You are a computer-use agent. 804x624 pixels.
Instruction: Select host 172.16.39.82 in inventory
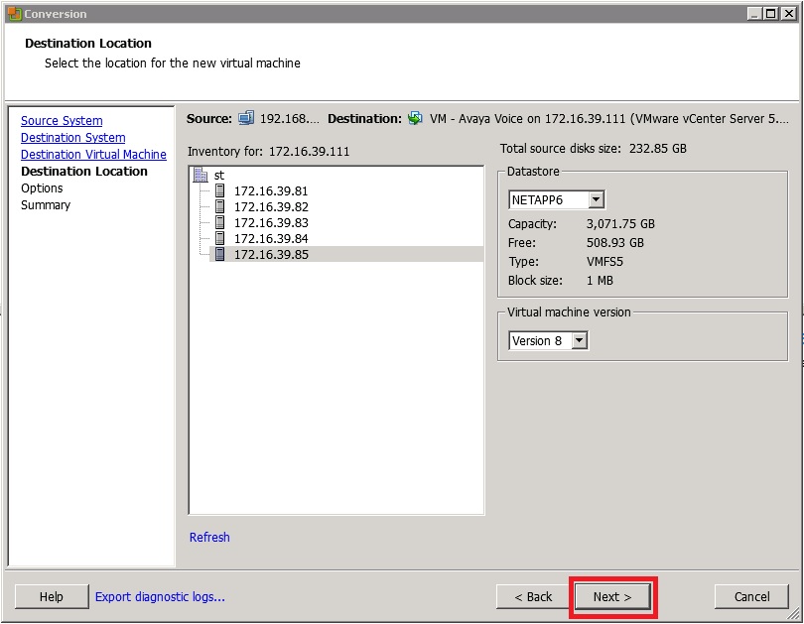click(271, 207)
